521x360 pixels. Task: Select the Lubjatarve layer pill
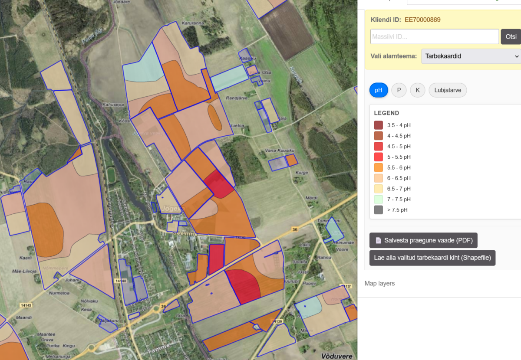[448, 90]
